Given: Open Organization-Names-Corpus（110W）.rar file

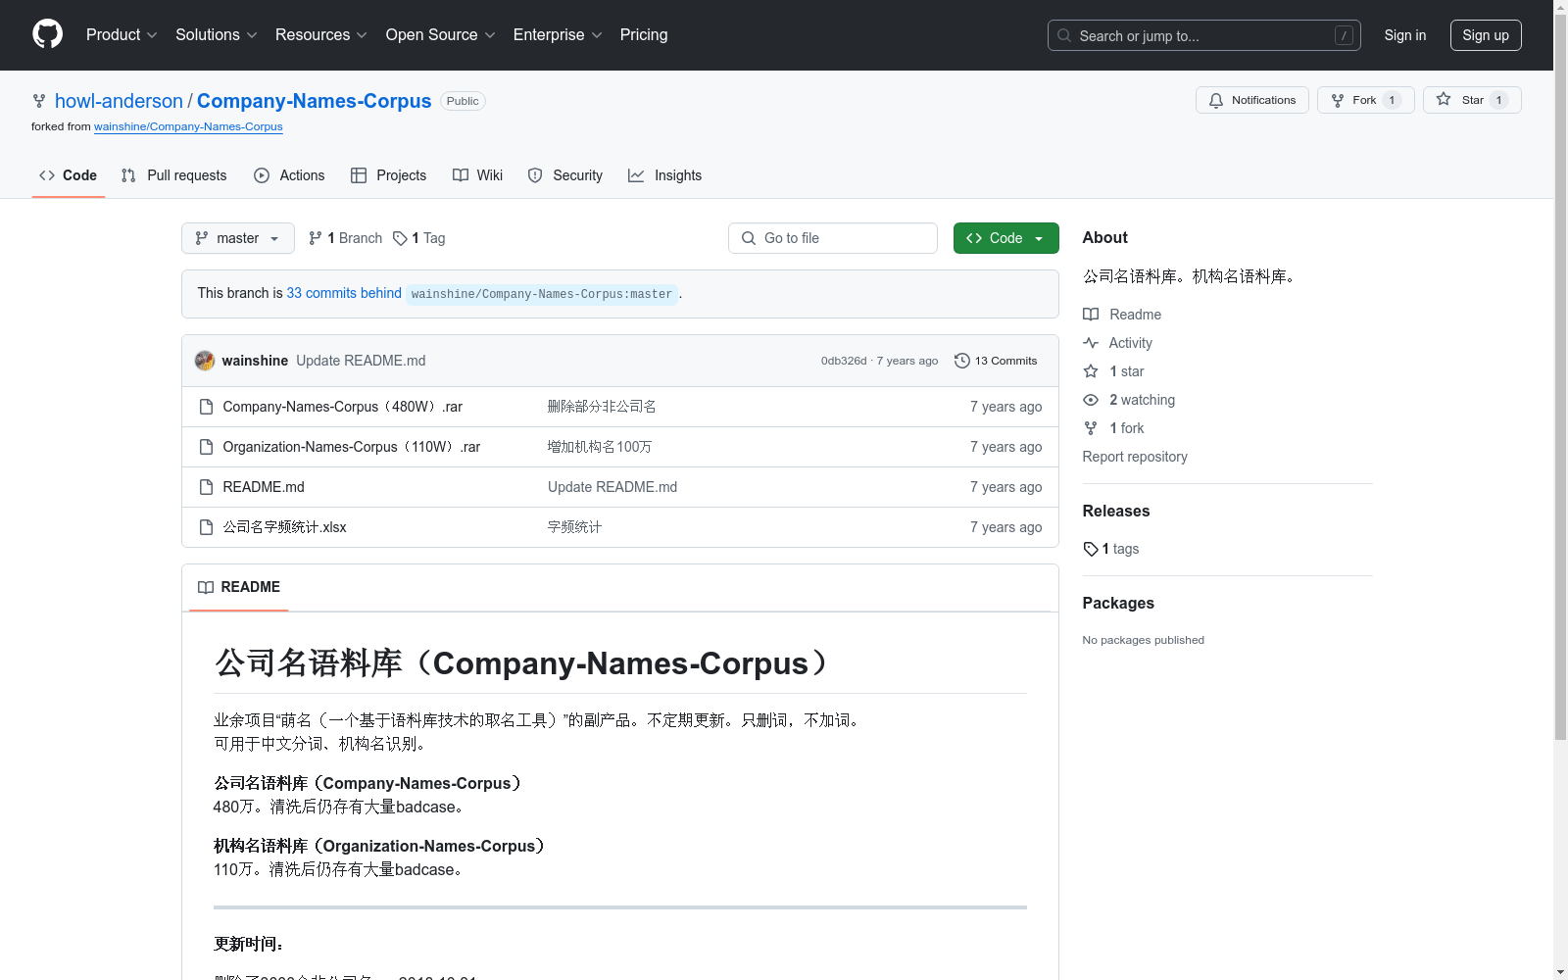Looking at the screenshot, I should click(351, 447).
